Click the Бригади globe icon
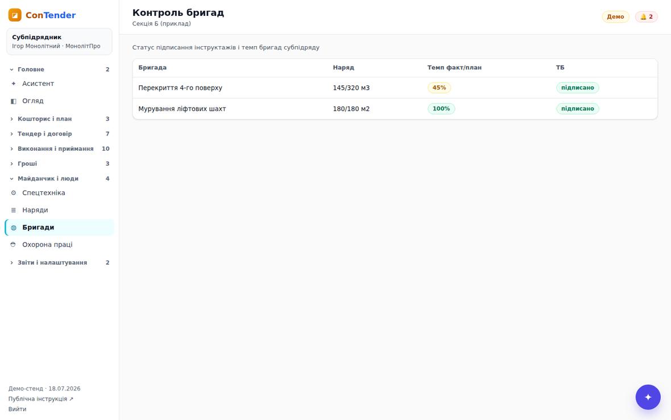Screen dimensions: 671x420 pyautogui.click(x=13, y=228)
